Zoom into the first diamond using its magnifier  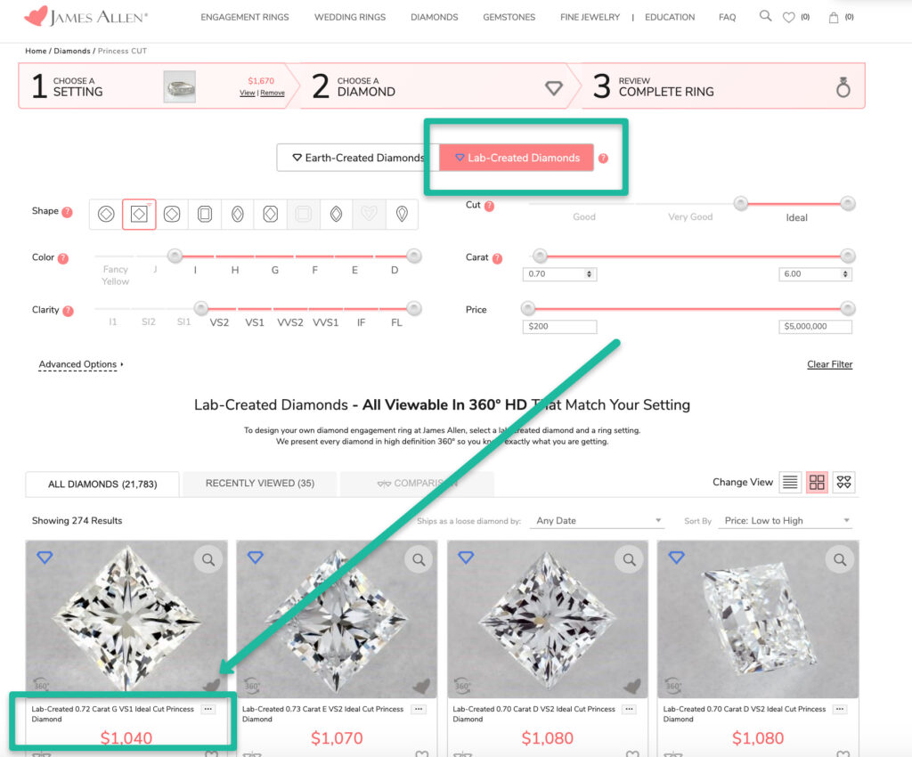[x=208, y=559]
